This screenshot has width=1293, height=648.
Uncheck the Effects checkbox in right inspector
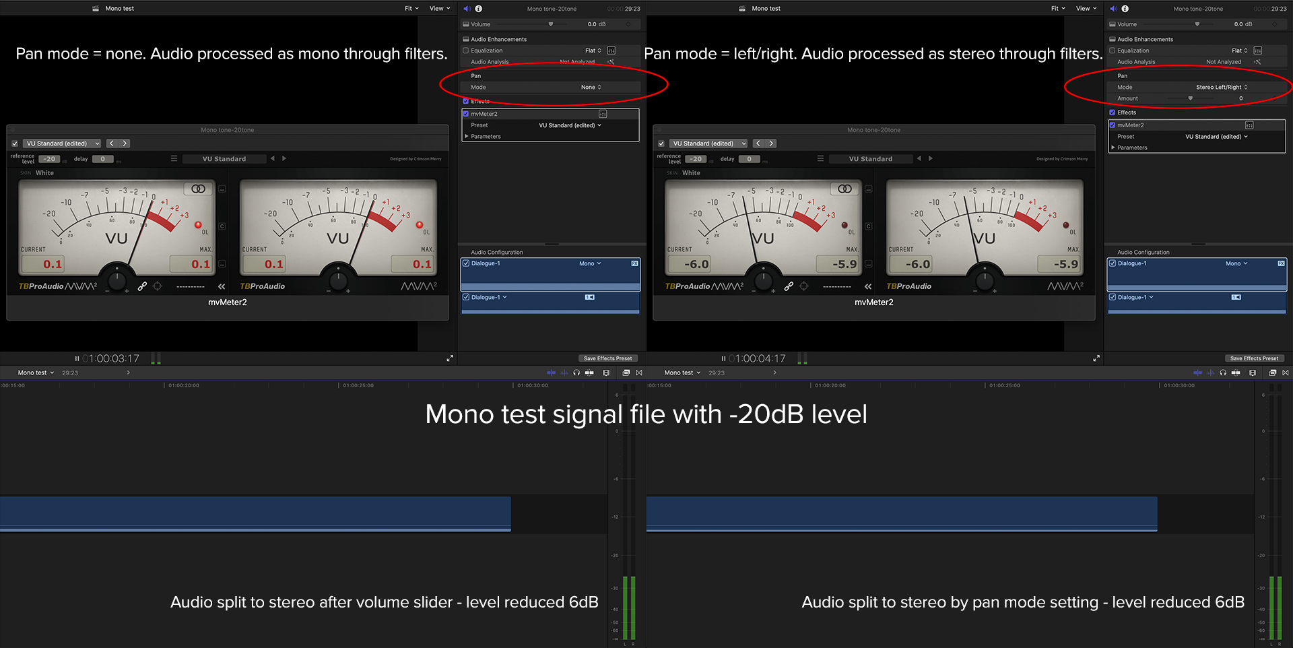1112,112
